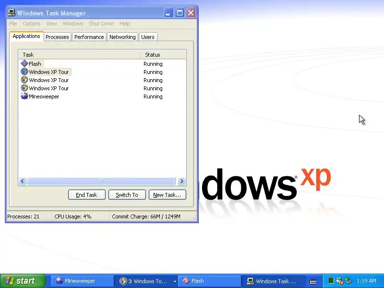Click the Switch To button
Image resolution: width=384 pixels, height=288 pixels.
127,195
